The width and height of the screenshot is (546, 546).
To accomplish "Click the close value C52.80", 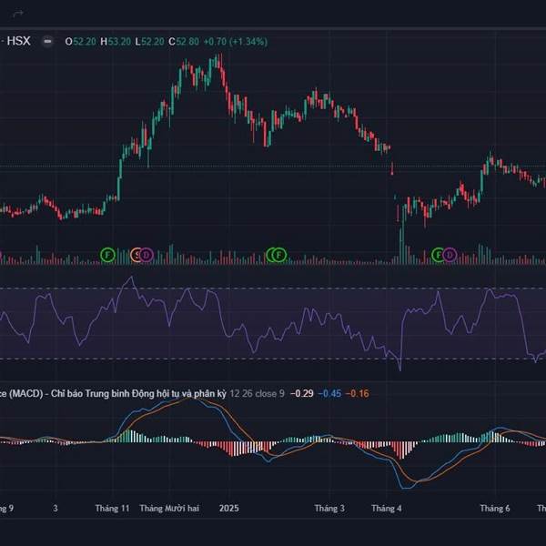I will (184, 42).
